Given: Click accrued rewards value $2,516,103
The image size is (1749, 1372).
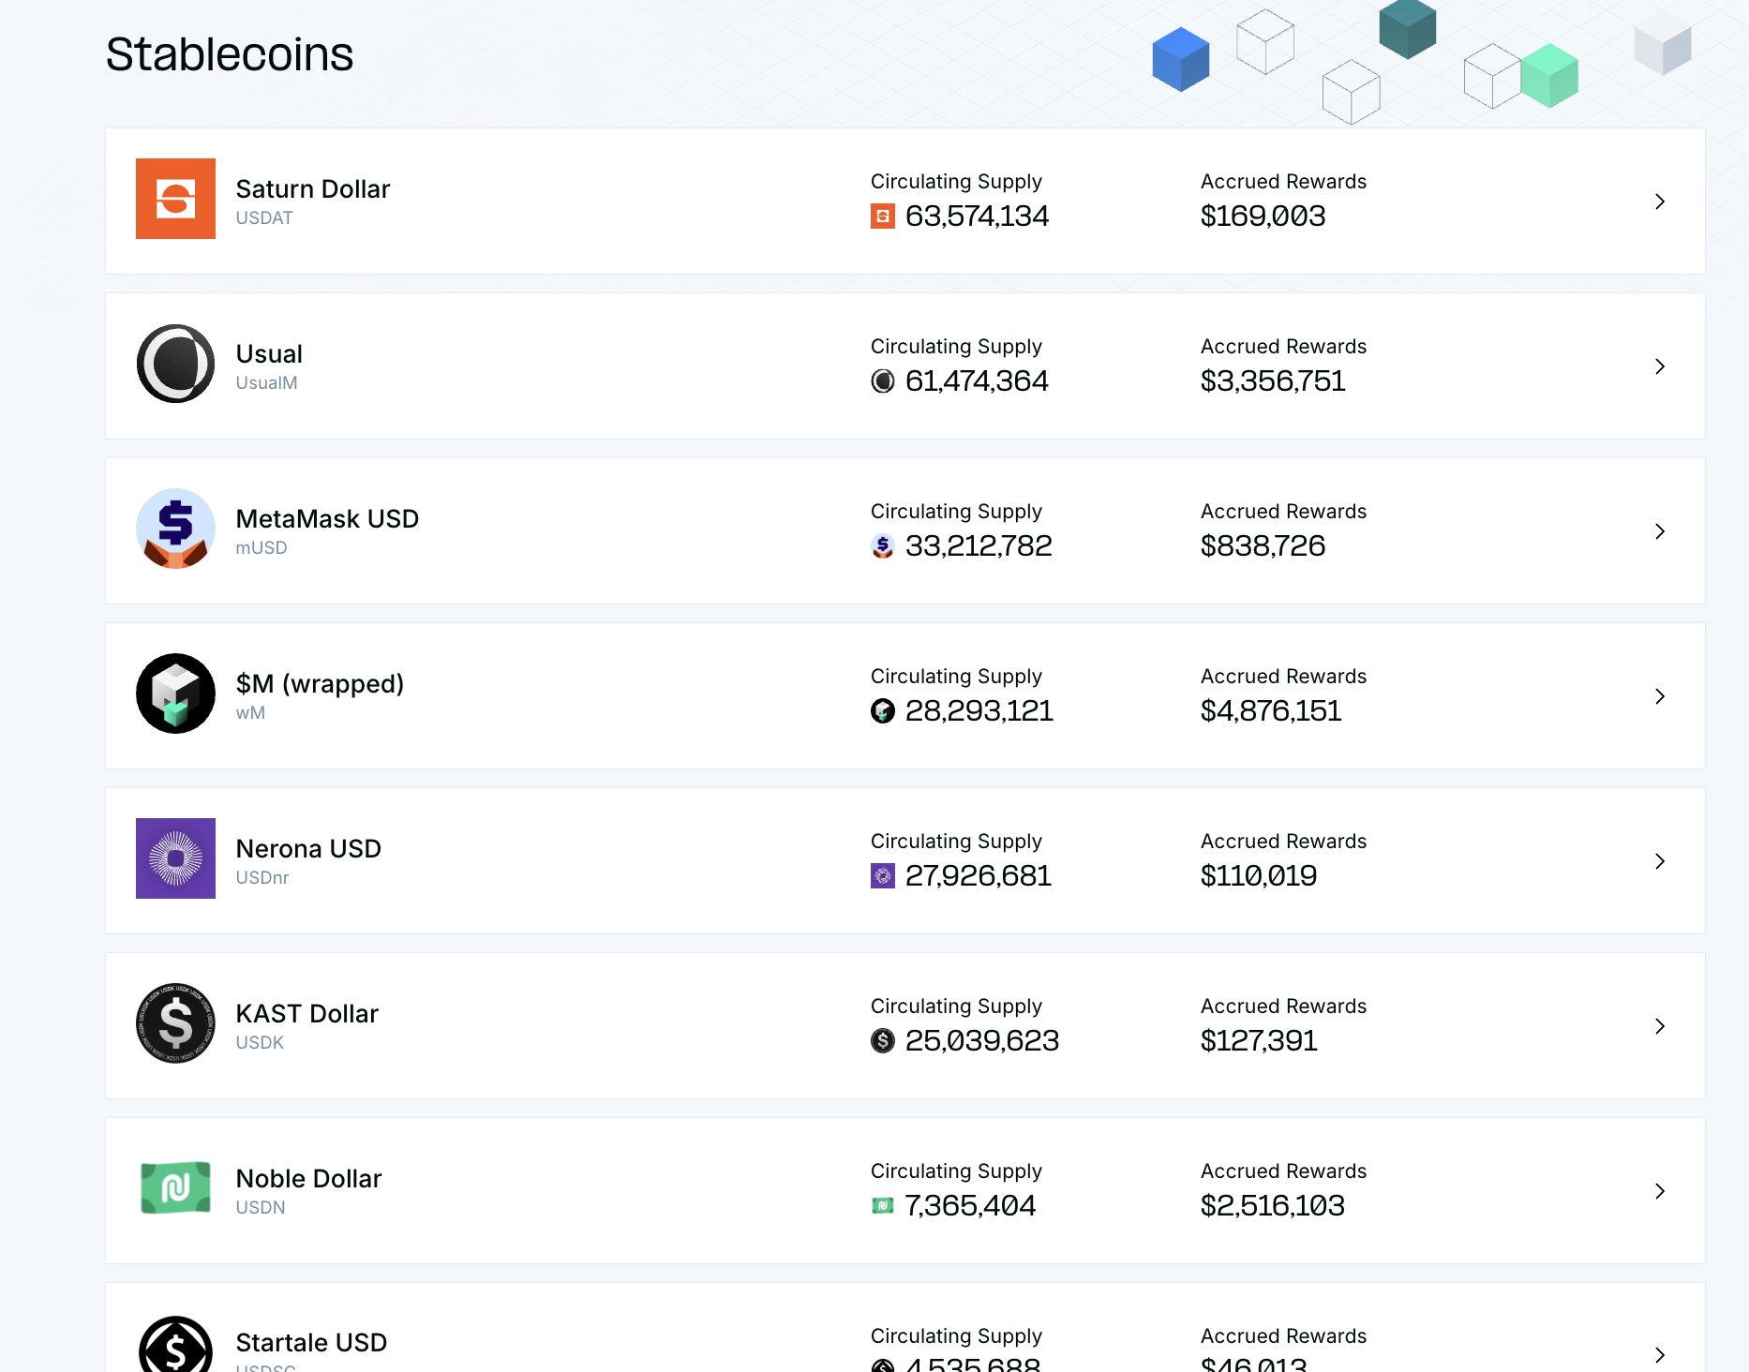Looking at the screenshot, I should (1273, 1206).
